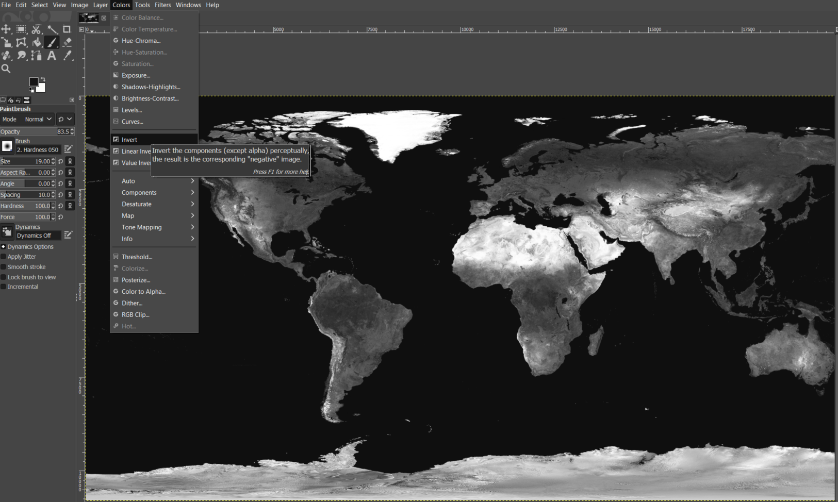Open the paint Mode dropdown showing Normal
This screenshot has height=502, width=838.
click(x=37, y=119)
